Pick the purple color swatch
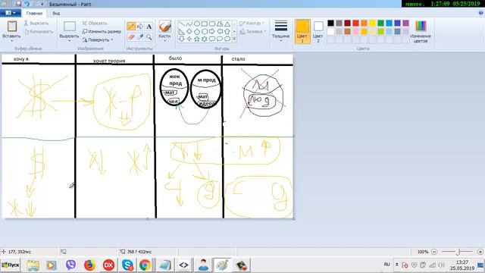Viewport: 485px width, 273px height. (406, 24)
